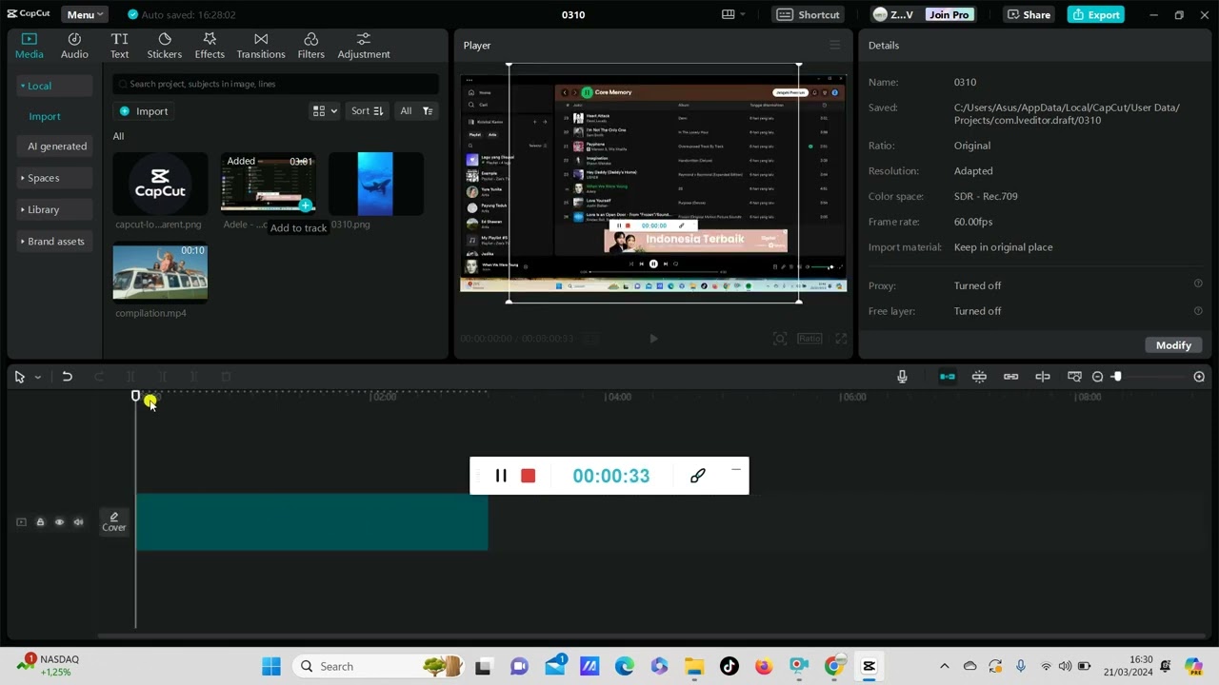Open the Player panel options menu

pyautogui.click(x=835, y=45)
